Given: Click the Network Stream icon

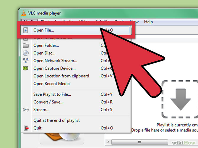Looking at the screenshot, I should [26, 61].
